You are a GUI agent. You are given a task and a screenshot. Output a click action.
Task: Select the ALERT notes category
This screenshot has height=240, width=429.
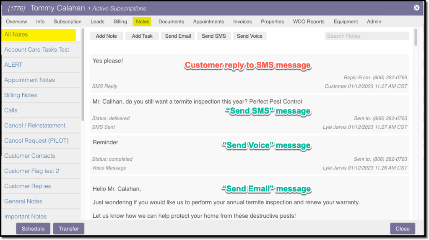pos(13,65)
